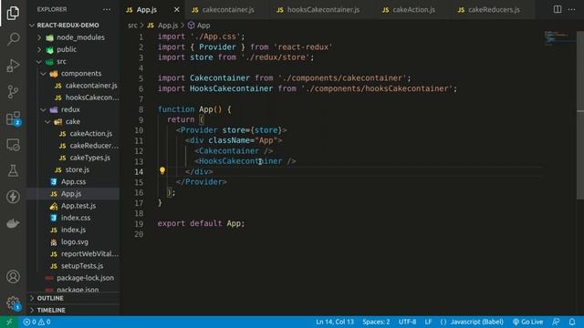Click the editor vertical scrollbar

(x=580, y=116)
